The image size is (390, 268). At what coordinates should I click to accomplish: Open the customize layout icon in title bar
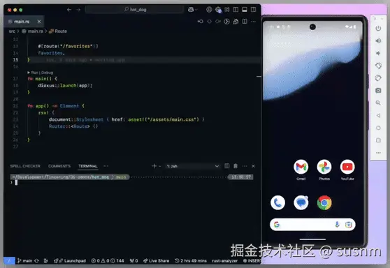(x=227, y=10)
